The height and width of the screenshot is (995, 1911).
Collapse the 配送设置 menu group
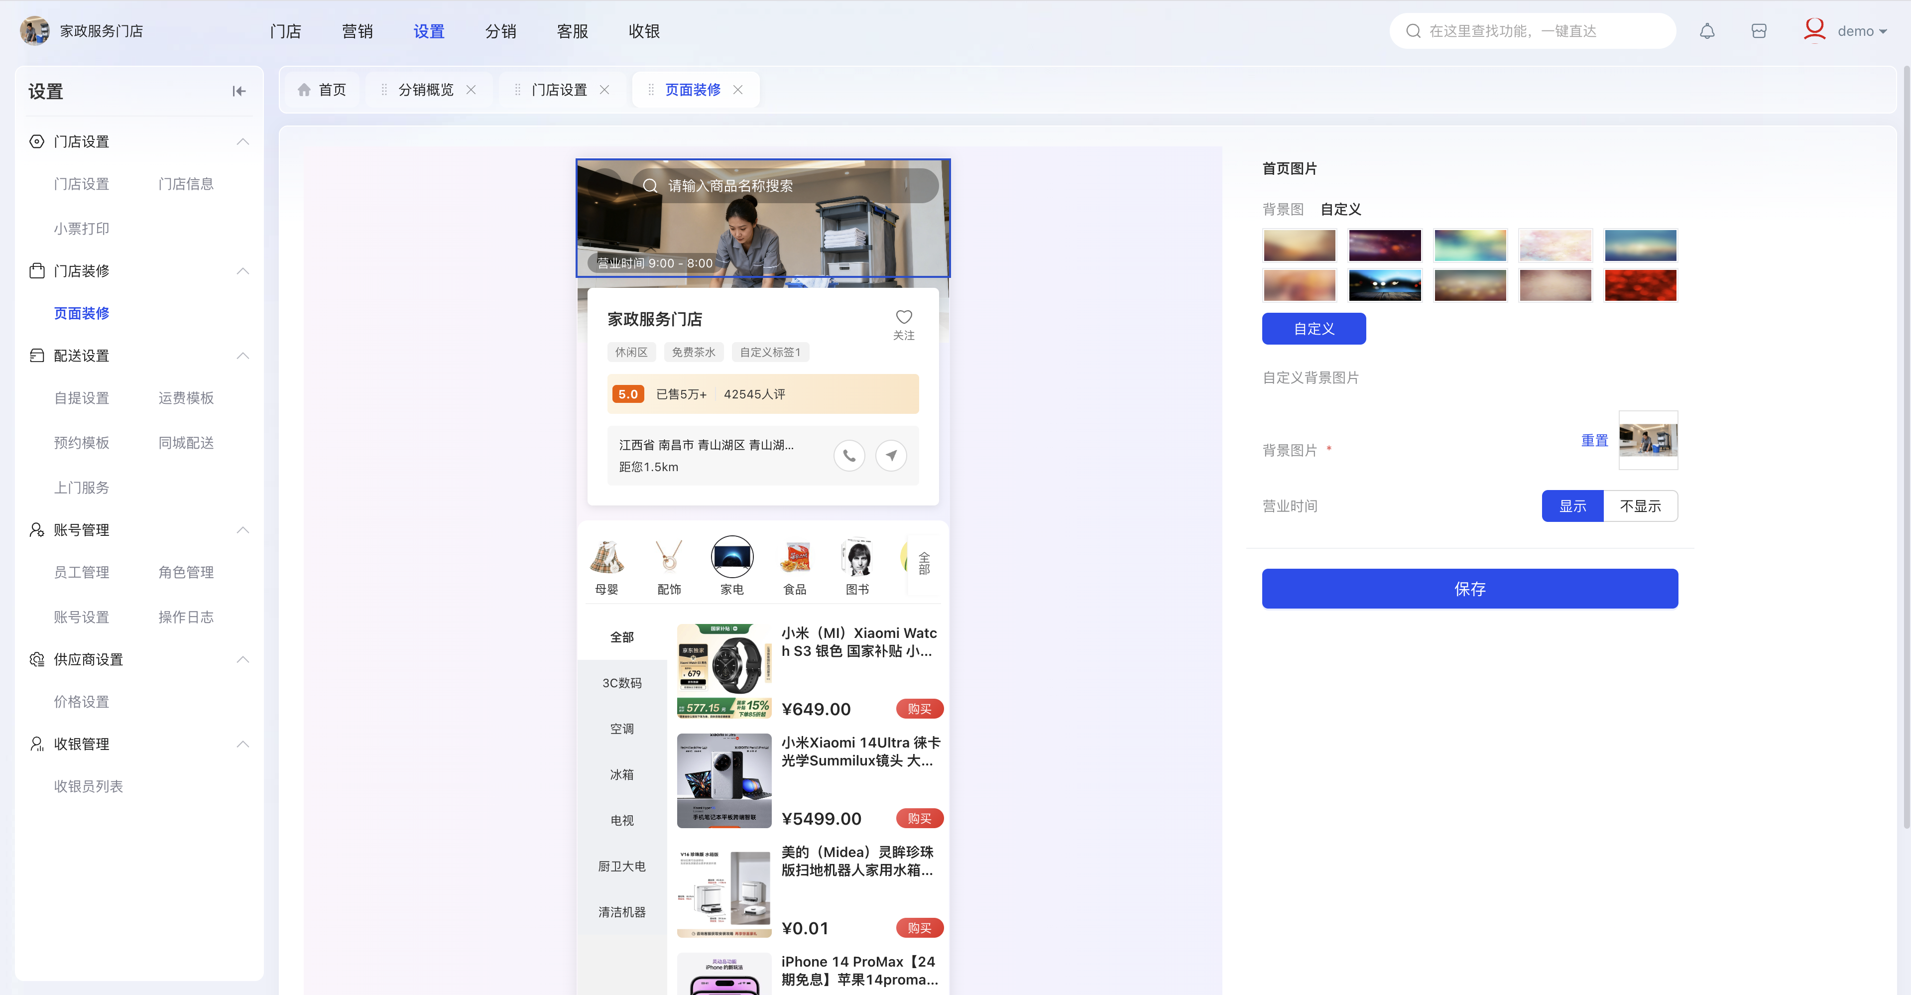coord(242,356)
